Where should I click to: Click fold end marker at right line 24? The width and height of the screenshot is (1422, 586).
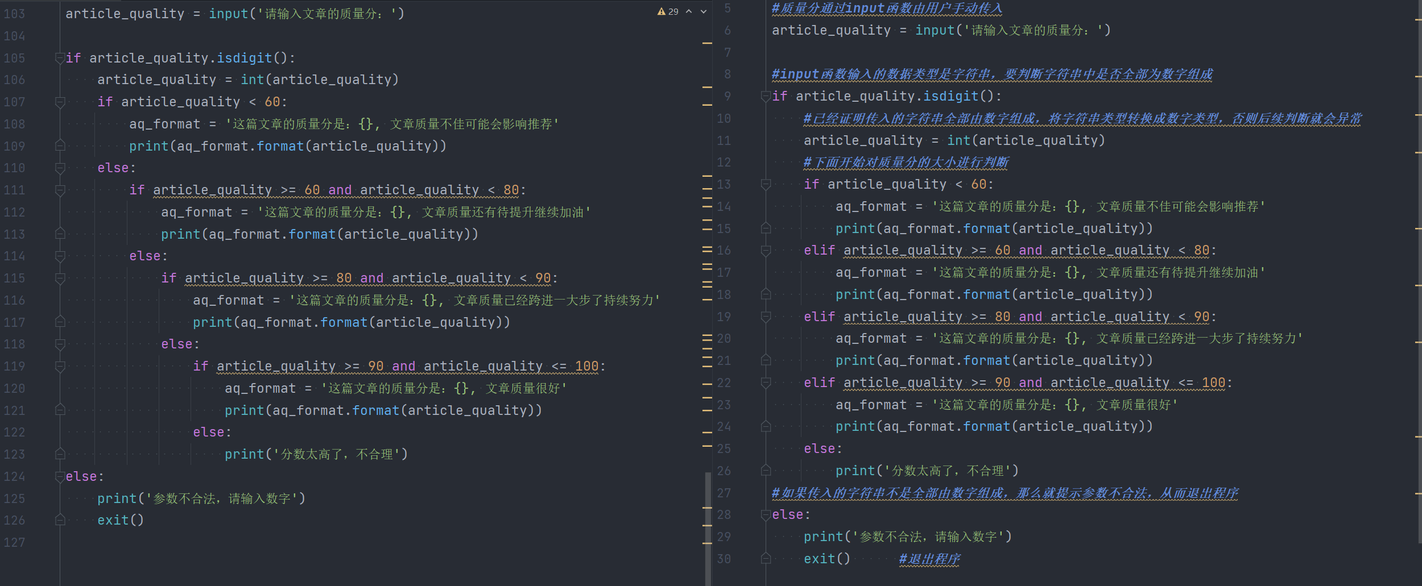tap(766, 426)
